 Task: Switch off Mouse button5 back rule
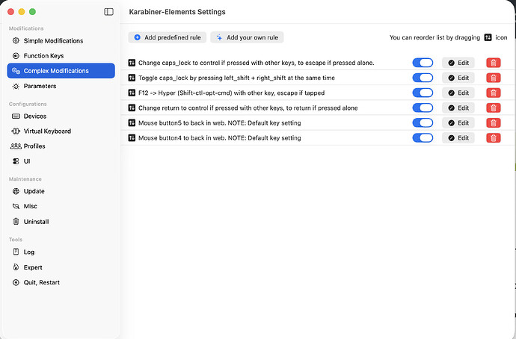pos(423,123)
